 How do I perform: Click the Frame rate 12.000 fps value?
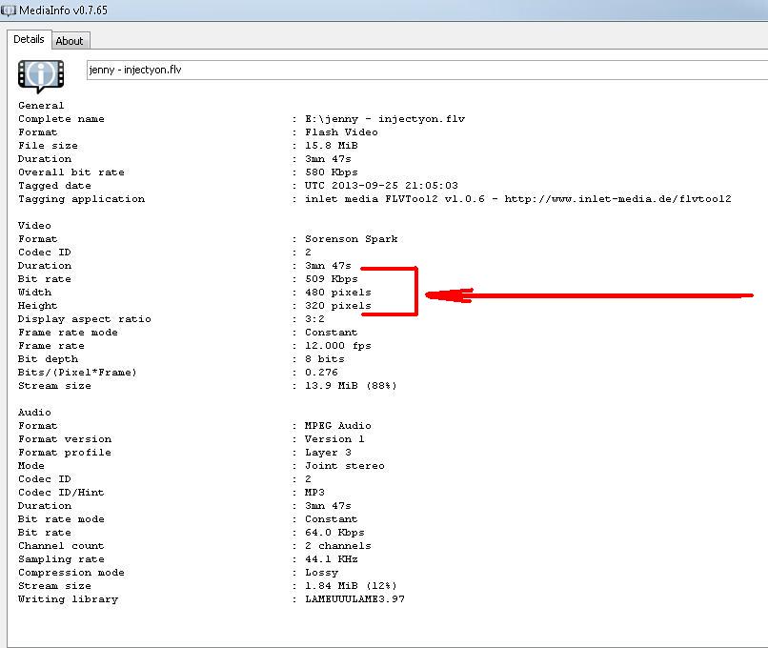click(x=338, y=346)
